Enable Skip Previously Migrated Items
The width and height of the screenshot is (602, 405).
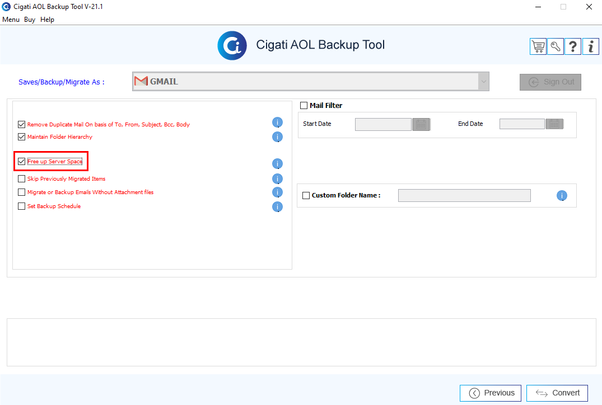coord(21,178)
